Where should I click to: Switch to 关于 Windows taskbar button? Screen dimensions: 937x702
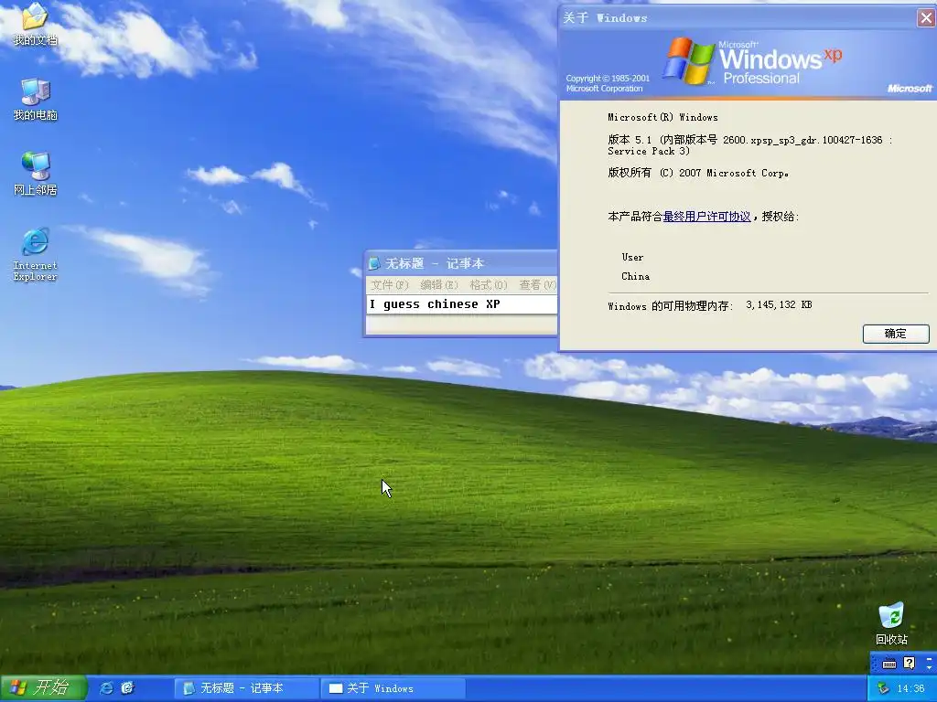tap(393, 688)
